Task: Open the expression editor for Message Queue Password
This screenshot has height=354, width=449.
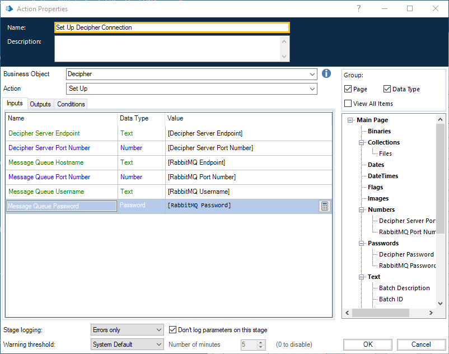Action: [x=324, y=206]
